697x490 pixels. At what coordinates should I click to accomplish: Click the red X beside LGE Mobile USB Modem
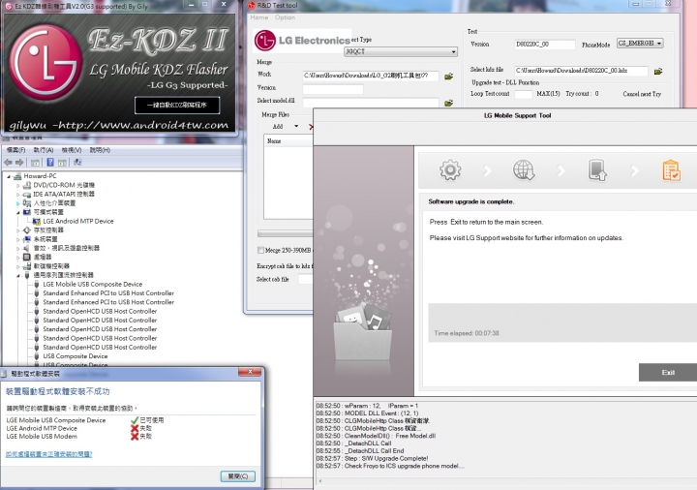point(135,436)
